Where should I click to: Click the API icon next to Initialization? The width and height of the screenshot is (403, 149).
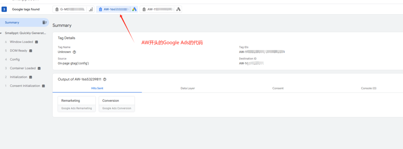[31, 77]
